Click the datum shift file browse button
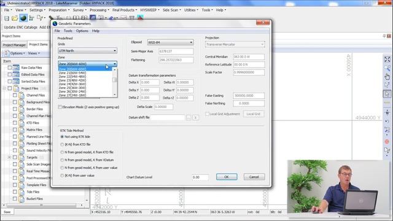This screenshot has height=221, width=393. click(189, 117)
